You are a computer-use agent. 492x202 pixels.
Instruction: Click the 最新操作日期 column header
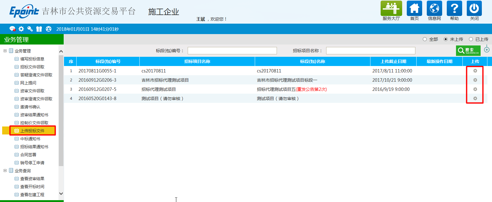[440, 61]
